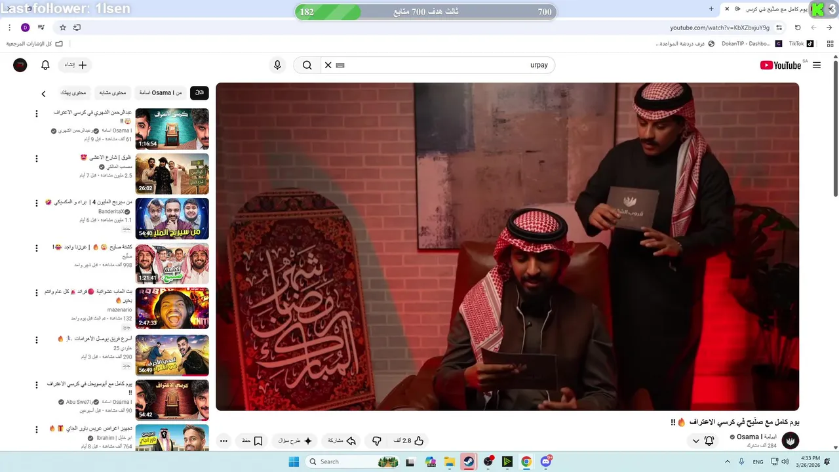The image size is (839, 472).
Task: Start voice search with microphone icon
Action: click(277, 65)
